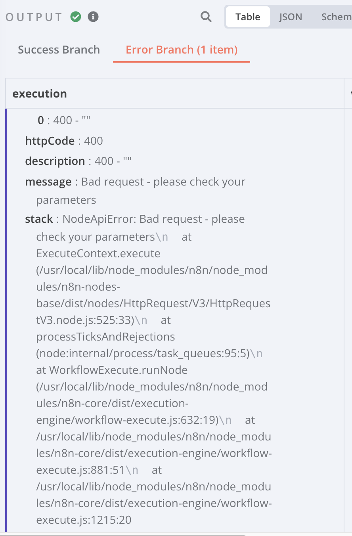Switch to the Table view
Viewport: 352px width, 536px height.
tap(248, 17)
